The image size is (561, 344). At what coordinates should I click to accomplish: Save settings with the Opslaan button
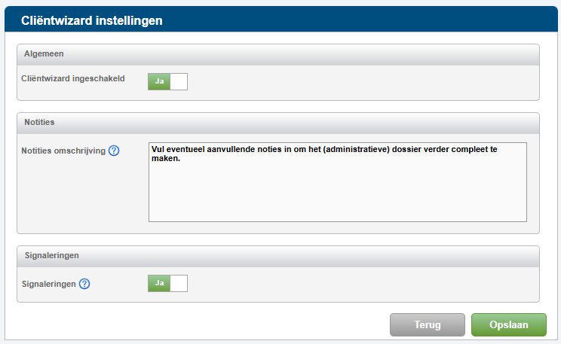(509, 324)
